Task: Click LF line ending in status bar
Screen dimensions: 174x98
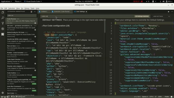Action: click(x=156, y=97)
